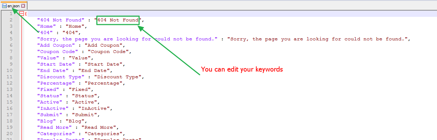
Task: Click the "Categories" key on line 20
Action: tap(56, 134)
